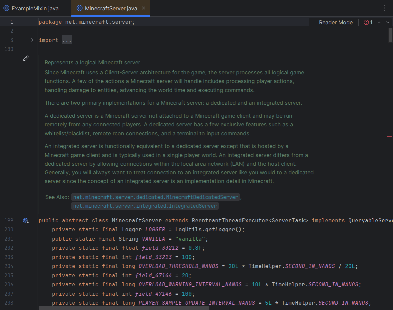Click line number 199 in the gutter
This screenshot has width=393, height=310.
tap(9, 220)
